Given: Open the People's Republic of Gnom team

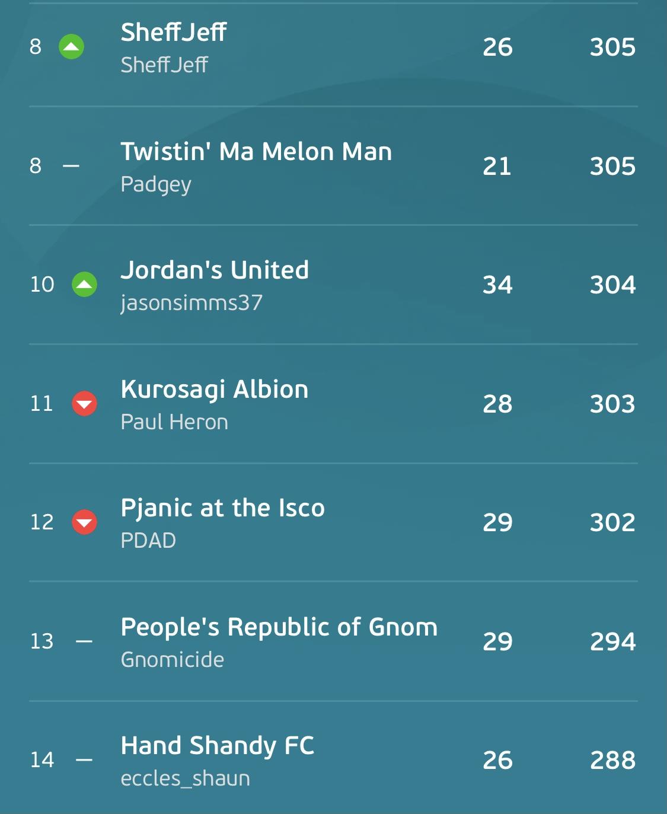Looking at the screenshot, I should point(279,627).
